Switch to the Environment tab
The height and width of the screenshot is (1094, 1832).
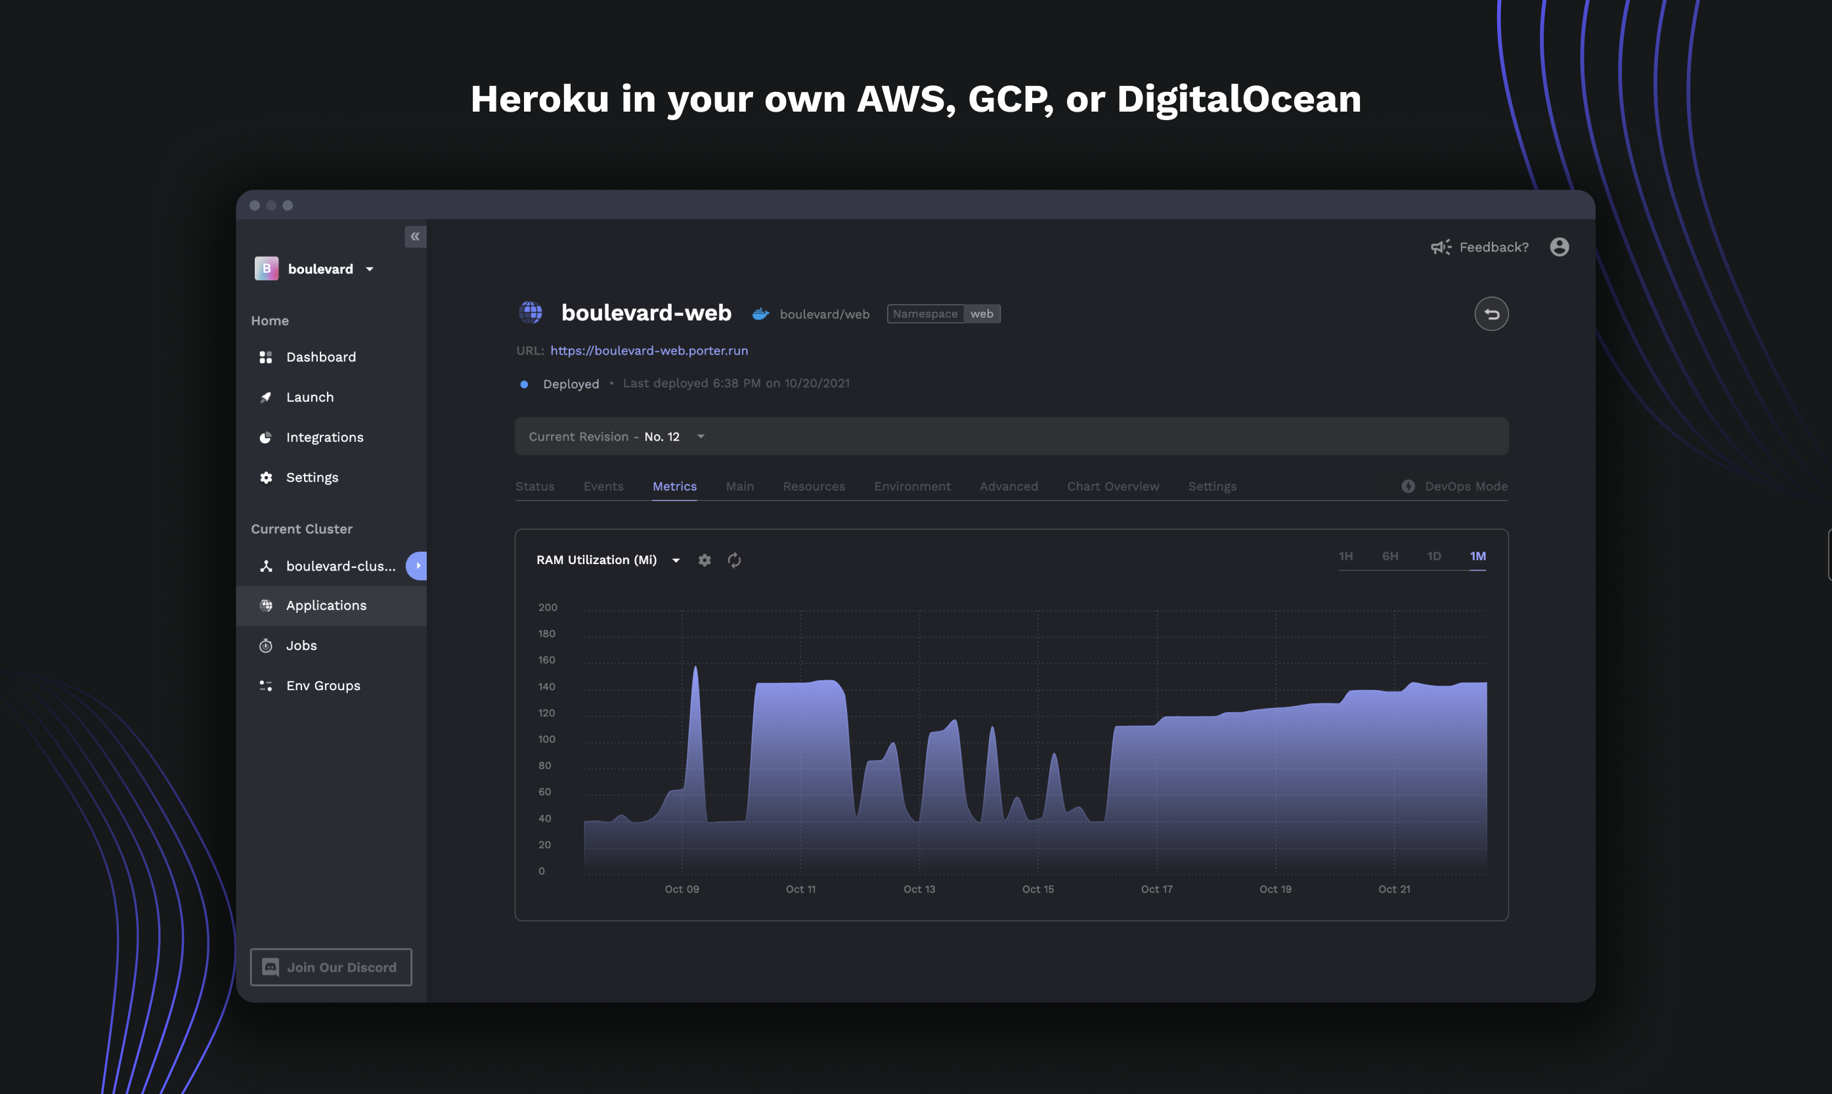(x=911, y=487)
